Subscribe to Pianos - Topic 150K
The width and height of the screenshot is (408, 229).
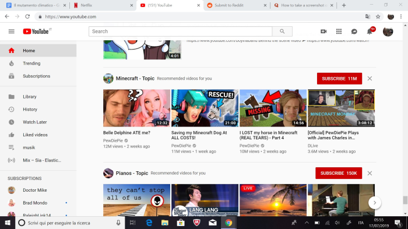tap(339, 173)
